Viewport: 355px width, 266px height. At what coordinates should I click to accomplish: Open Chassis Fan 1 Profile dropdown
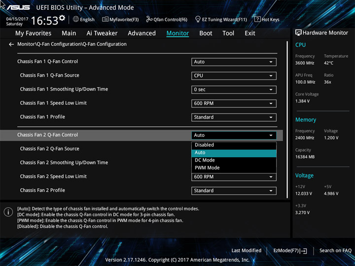click(x=234, y=117)
